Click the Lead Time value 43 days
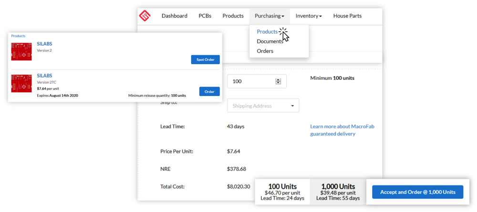 (236, 126)
